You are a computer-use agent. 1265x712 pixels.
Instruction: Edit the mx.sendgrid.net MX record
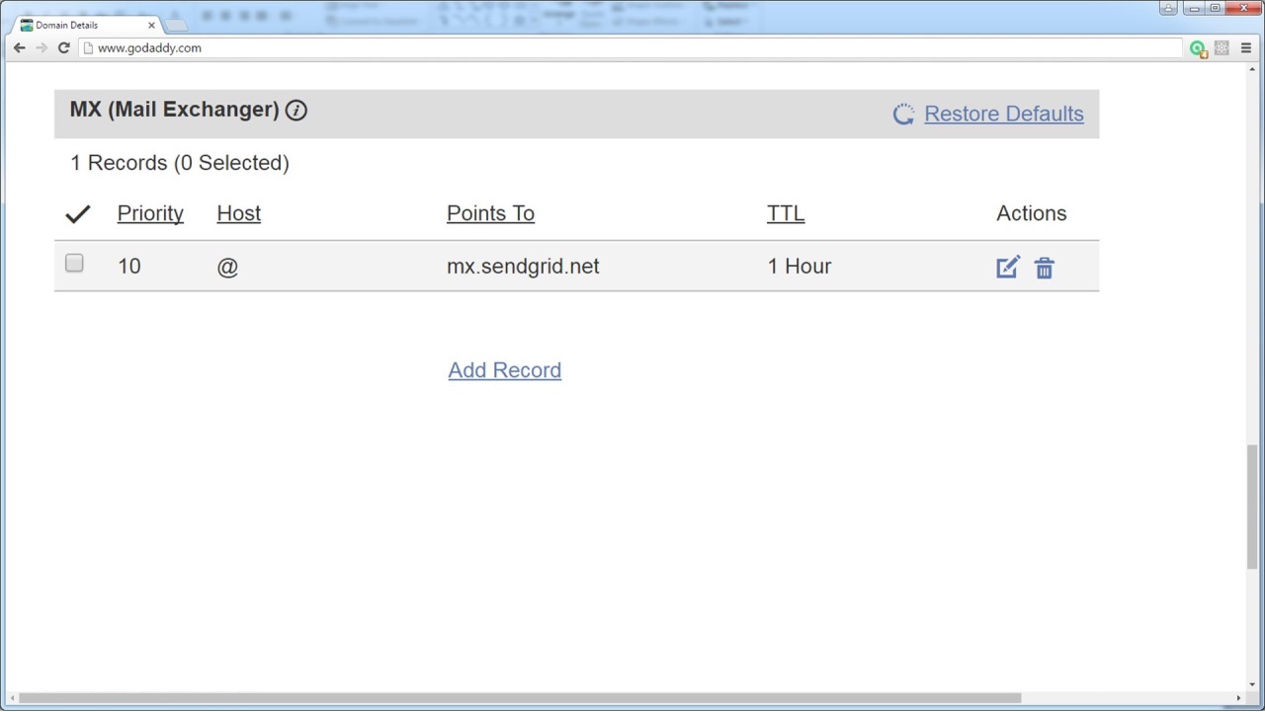[1007, 267]
